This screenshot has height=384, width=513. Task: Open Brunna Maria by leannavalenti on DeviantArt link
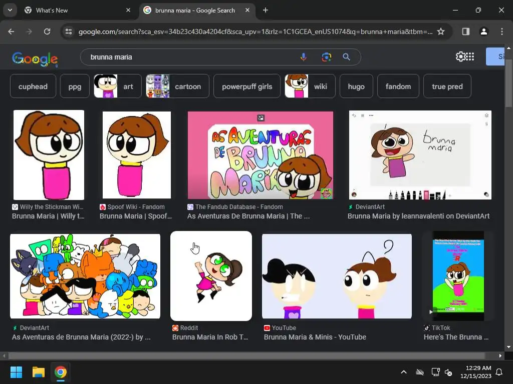[418, 216]
